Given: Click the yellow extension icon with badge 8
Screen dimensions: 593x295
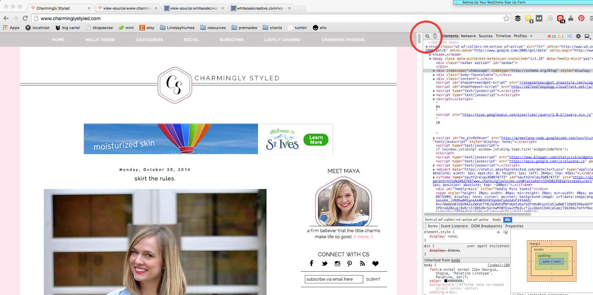Looking at the screenshot, I should [x=529, y=18].
